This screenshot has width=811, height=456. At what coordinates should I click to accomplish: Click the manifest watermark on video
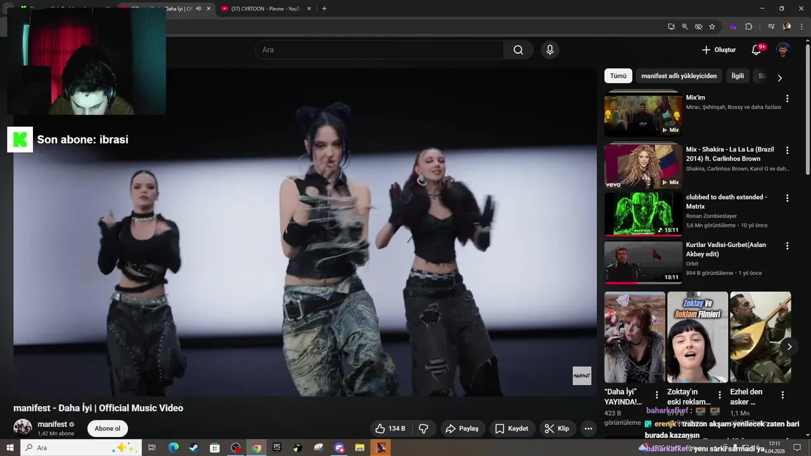click(582, 376)
